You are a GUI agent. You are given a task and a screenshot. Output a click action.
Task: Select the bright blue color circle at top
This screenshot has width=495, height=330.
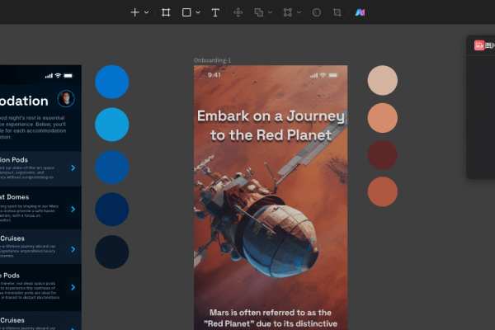click(x=112, y=81)
